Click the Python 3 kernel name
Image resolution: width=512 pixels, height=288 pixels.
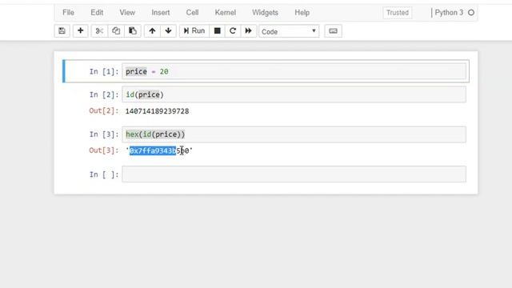(x=449, y=13)
